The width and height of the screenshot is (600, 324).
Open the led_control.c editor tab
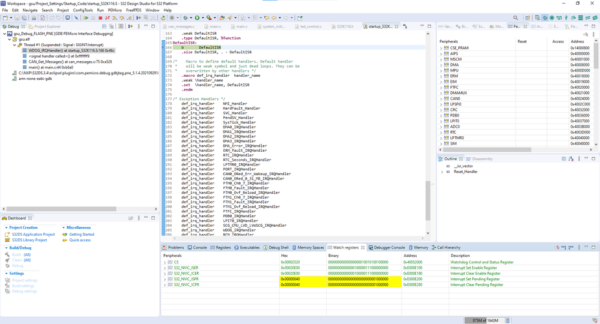311,26
